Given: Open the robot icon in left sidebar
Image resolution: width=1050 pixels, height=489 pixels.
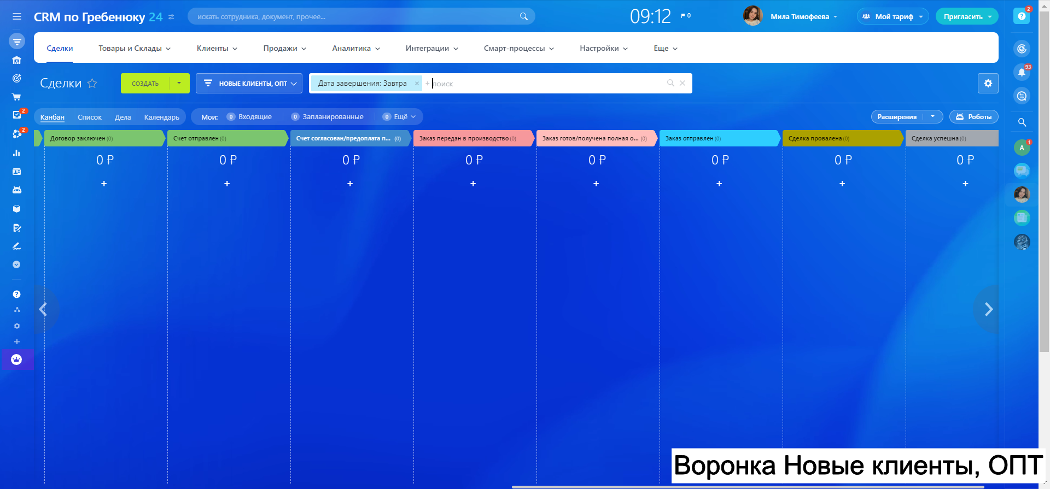Looking at the screenshot, I should click(17, 190).
